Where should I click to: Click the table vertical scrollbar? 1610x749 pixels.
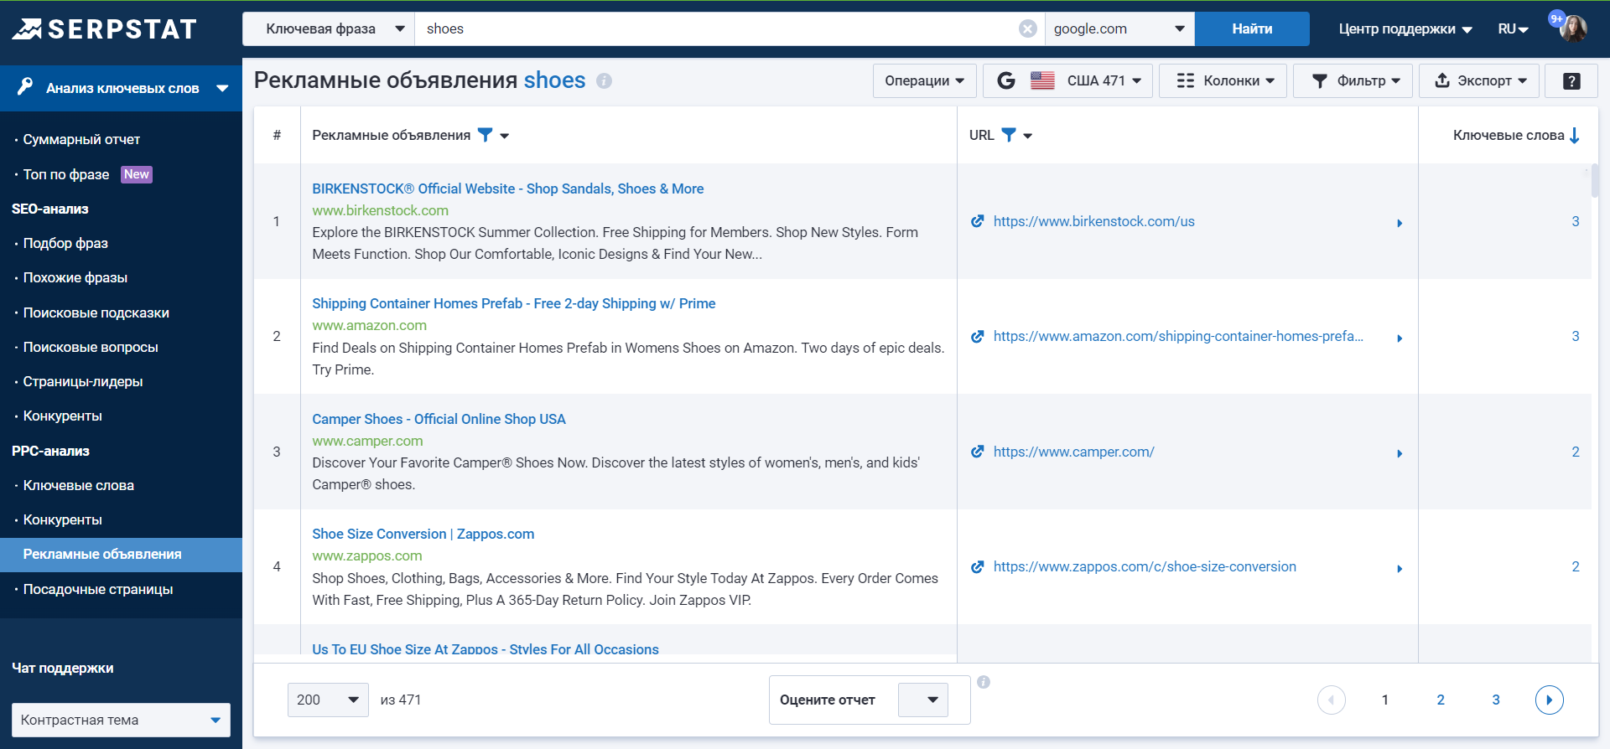(x=1595, y=181)
